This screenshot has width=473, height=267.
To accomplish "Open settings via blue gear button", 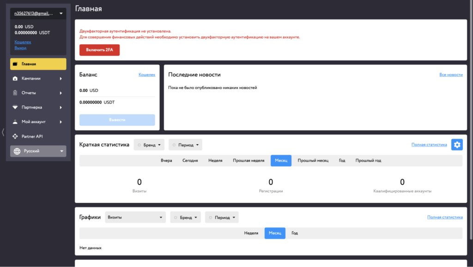I will [x=457, y=145].
